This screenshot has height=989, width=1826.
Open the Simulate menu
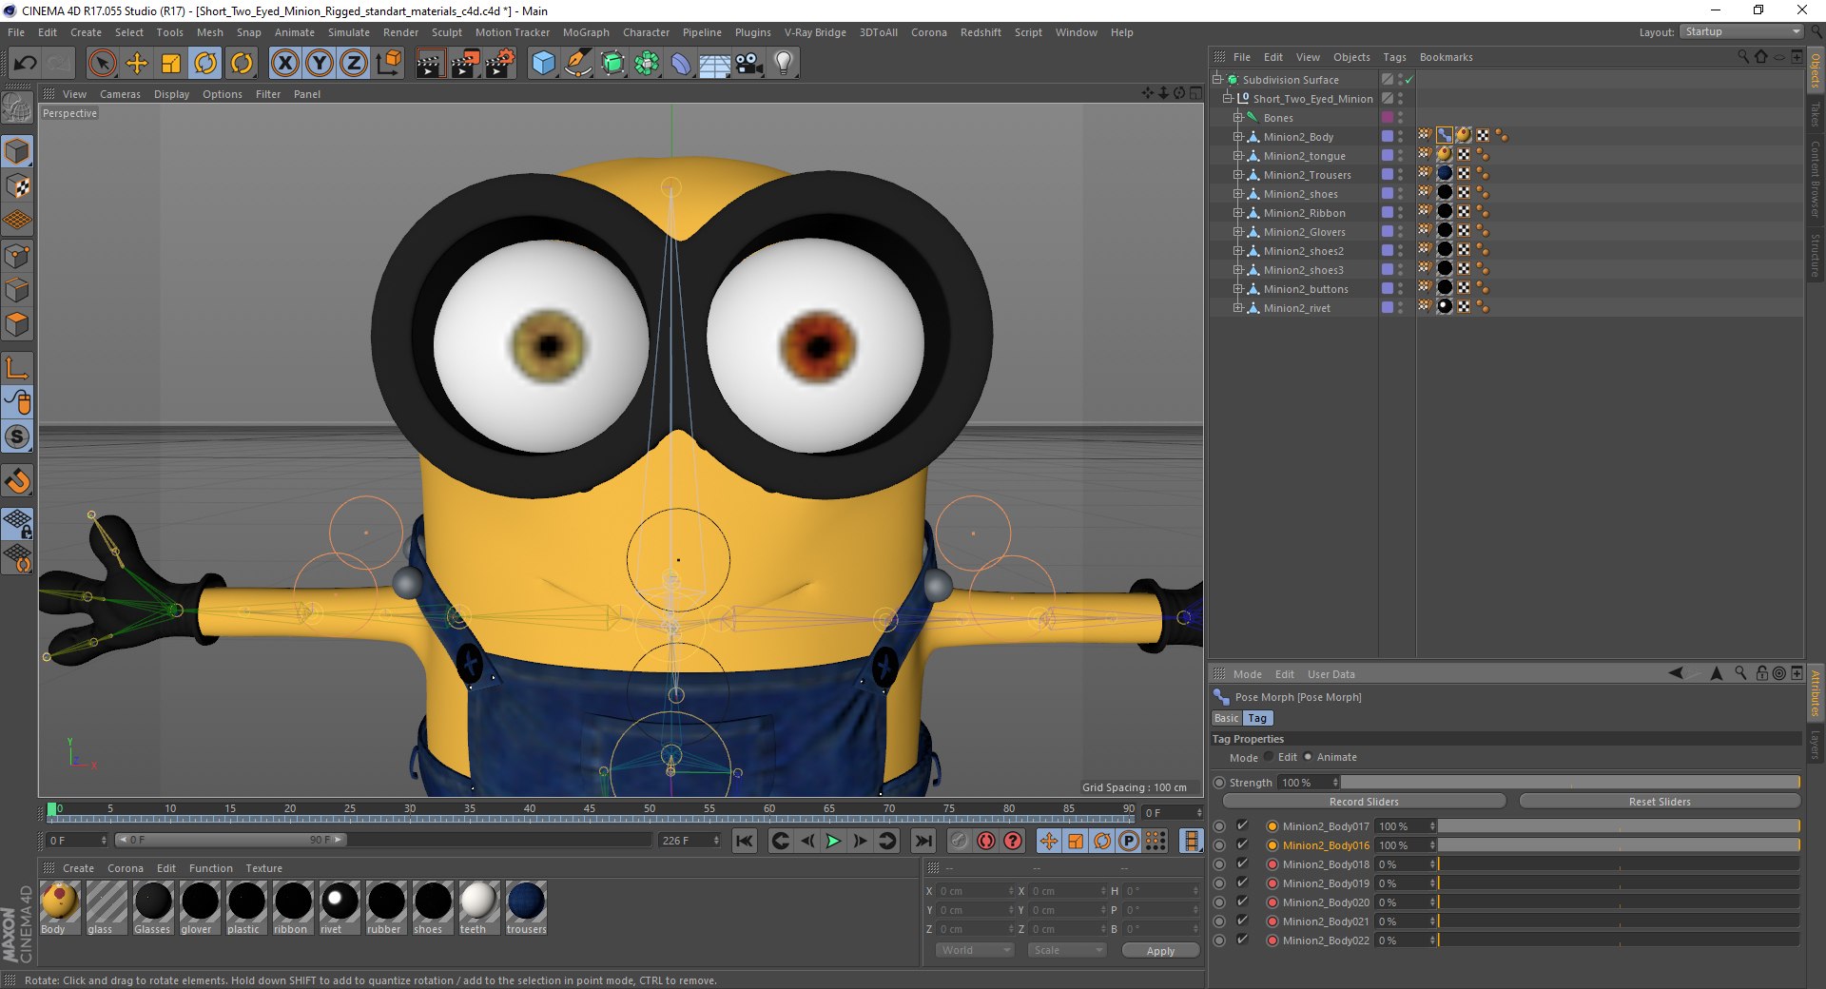(349, 32)
